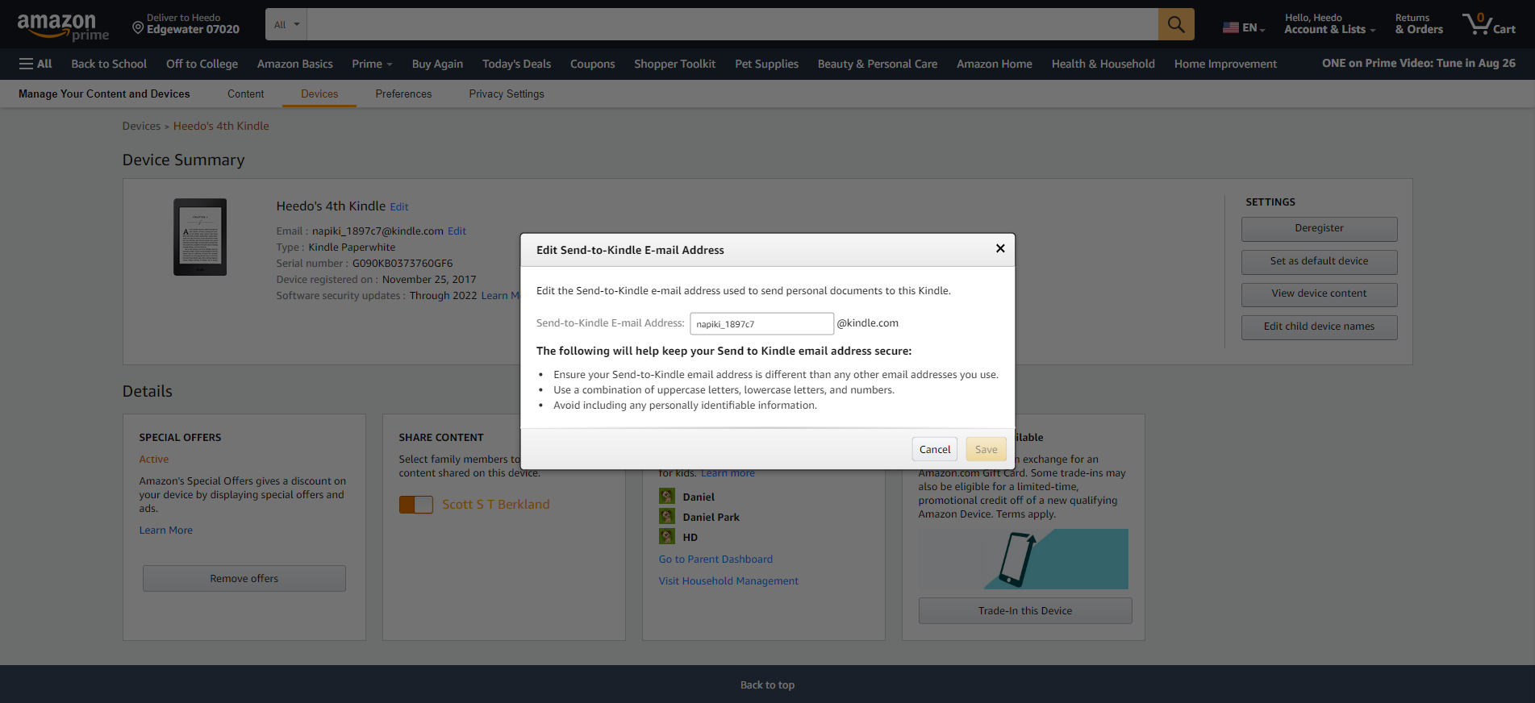This screenshot has height=703, width=1535.
Task: Click the delivery location pin icon
Action: tap(138, 28)
